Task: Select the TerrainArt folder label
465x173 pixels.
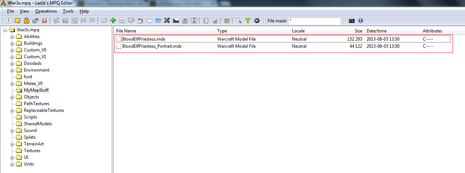Action: pyautogui.click(x=34, y=144)
